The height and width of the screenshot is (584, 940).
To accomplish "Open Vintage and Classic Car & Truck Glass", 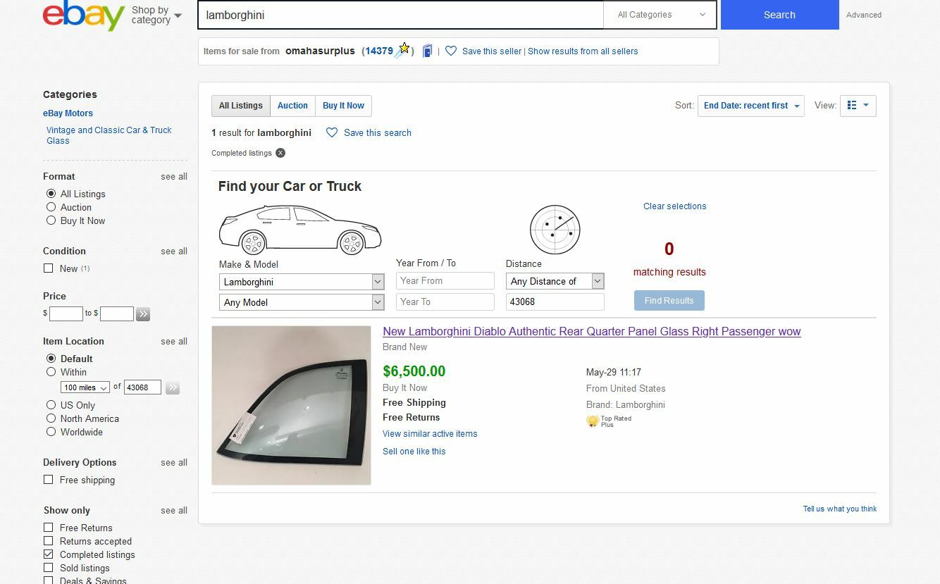I will [109, 135].
